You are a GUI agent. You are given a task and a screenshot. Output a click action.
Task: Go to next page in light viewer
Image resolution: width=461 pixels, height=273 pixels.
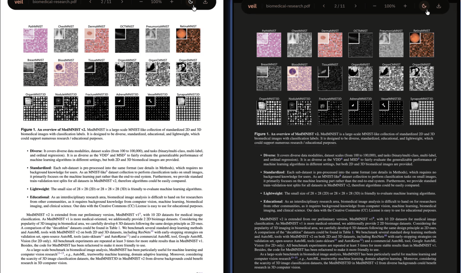point(122,2)
